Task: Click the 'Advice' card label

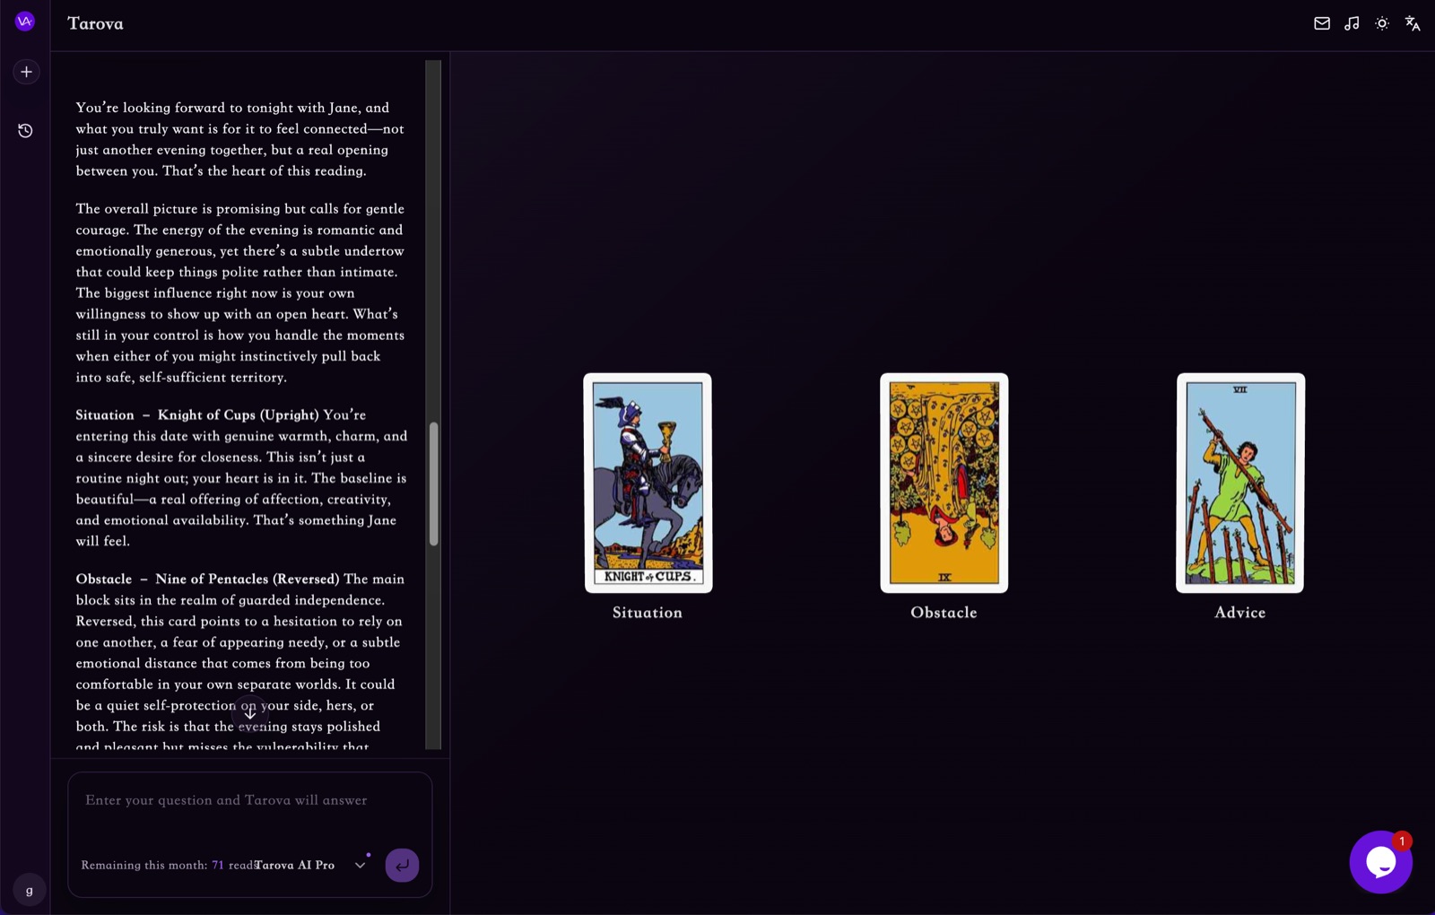Action: click(1240, 613)
